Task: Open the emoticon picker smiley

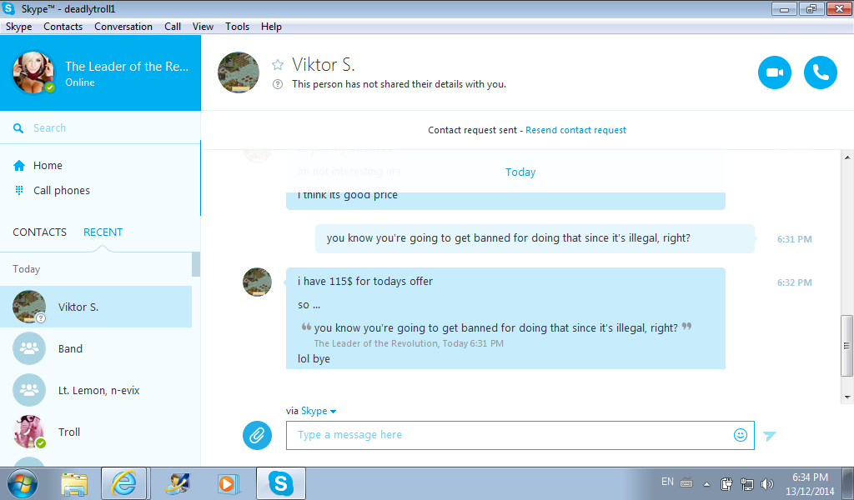Action: pyautogui.click(x=741, y=435)
